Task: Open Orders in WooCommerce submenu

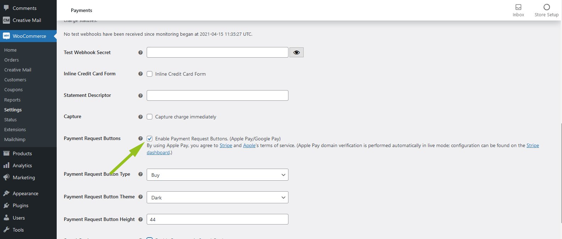Action: coord(11,60)
